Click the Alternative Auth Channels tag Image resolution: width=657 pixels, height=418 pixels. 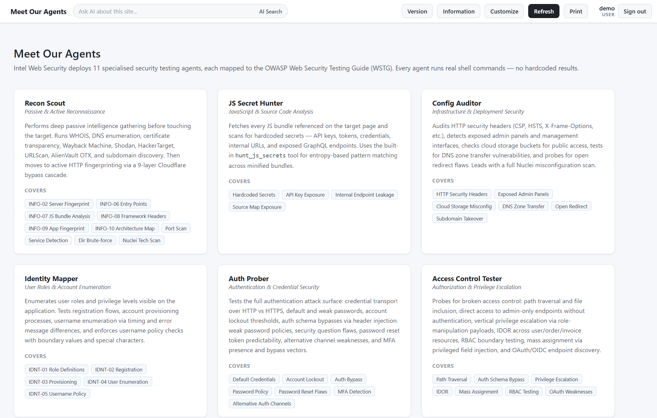coord(262,404)
